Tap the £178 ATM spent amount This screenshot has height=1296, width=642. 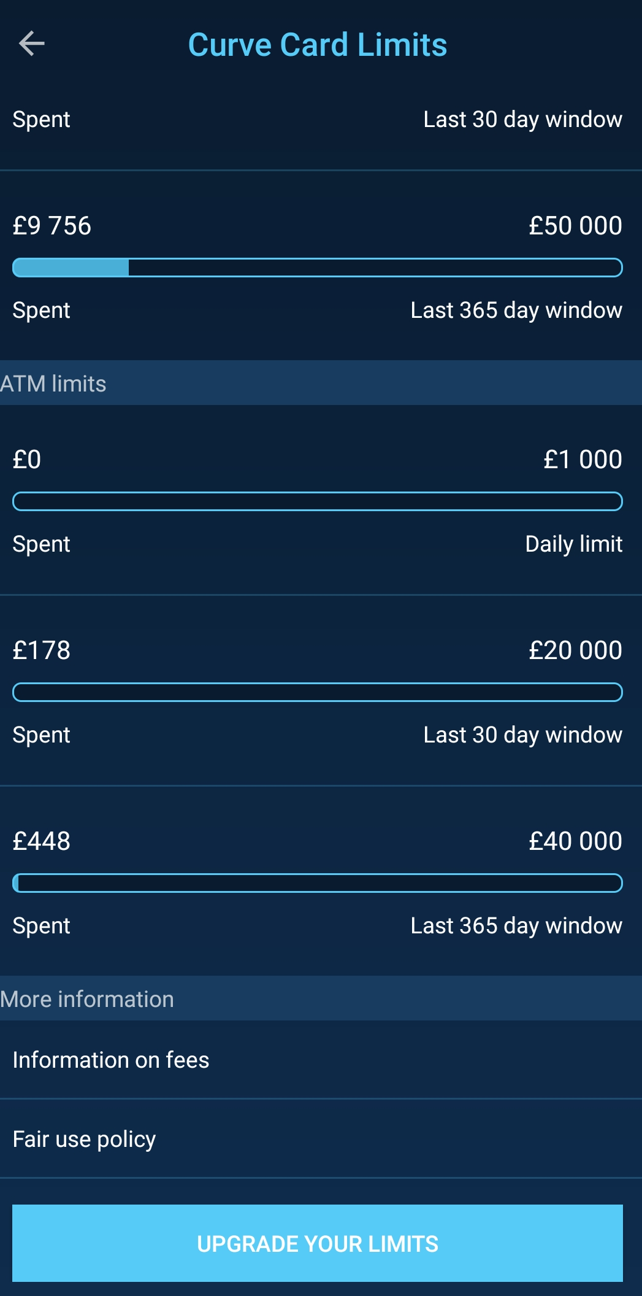42,650
